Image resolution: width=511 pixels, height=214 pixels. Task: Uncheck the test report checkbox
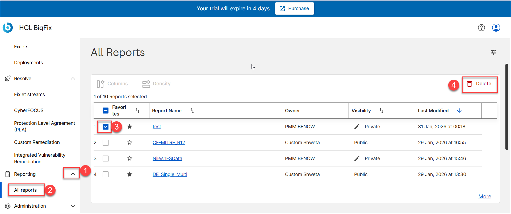pyautogui.click(x=106, y=127)
